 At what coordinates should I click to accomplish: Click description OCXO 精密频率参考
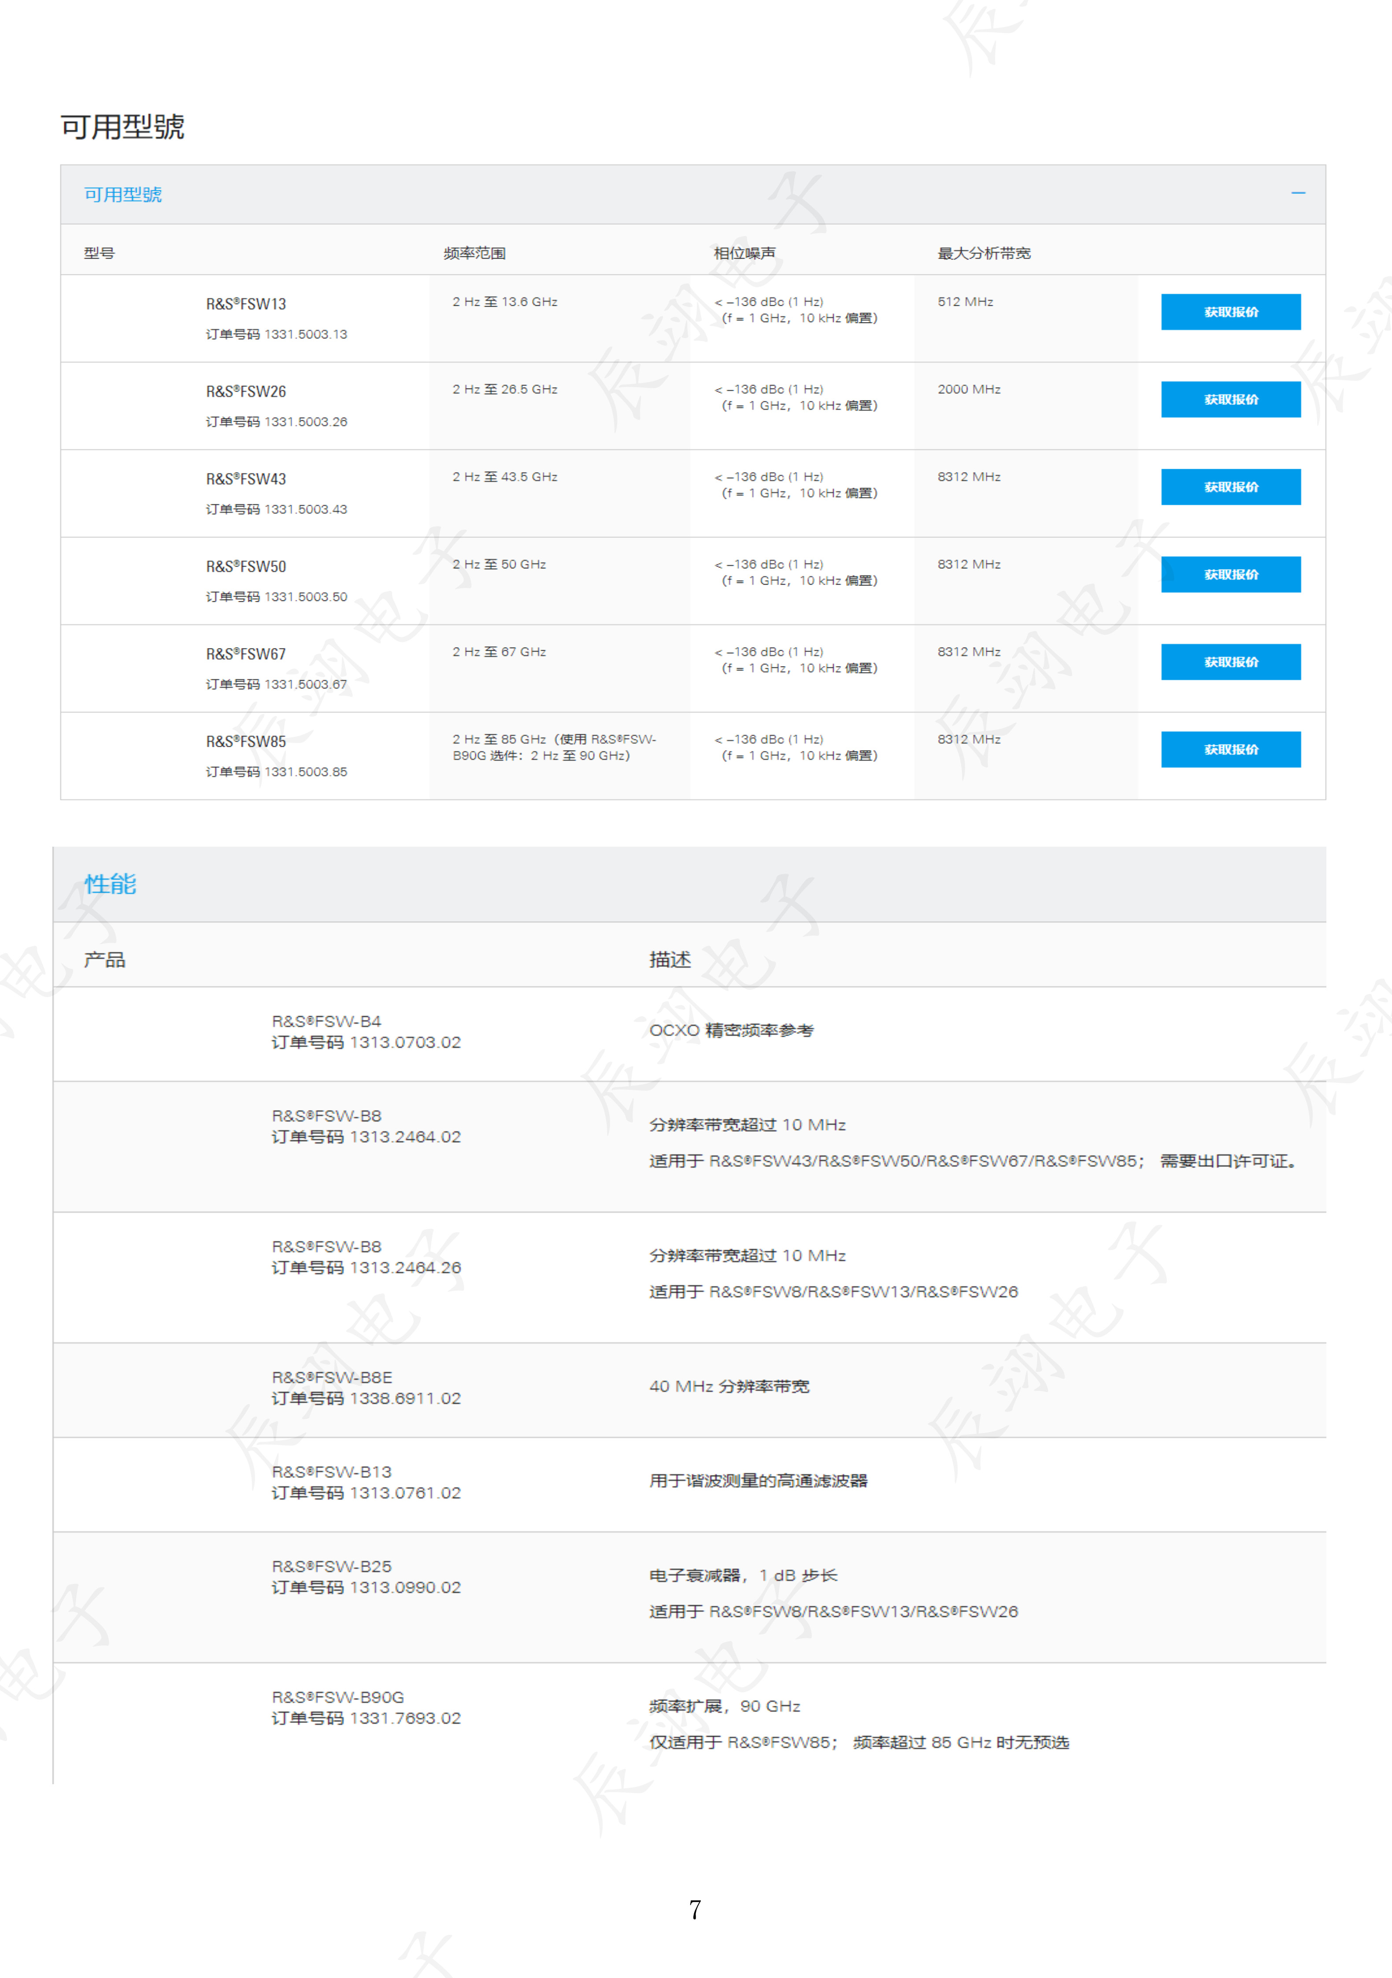pyautogui.click(x=731, y=1030)
